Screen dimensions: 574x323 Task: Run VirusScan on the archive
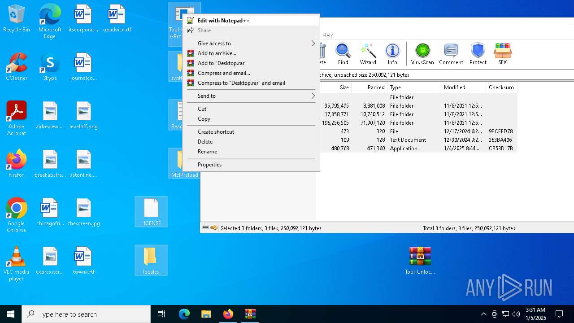422,54
